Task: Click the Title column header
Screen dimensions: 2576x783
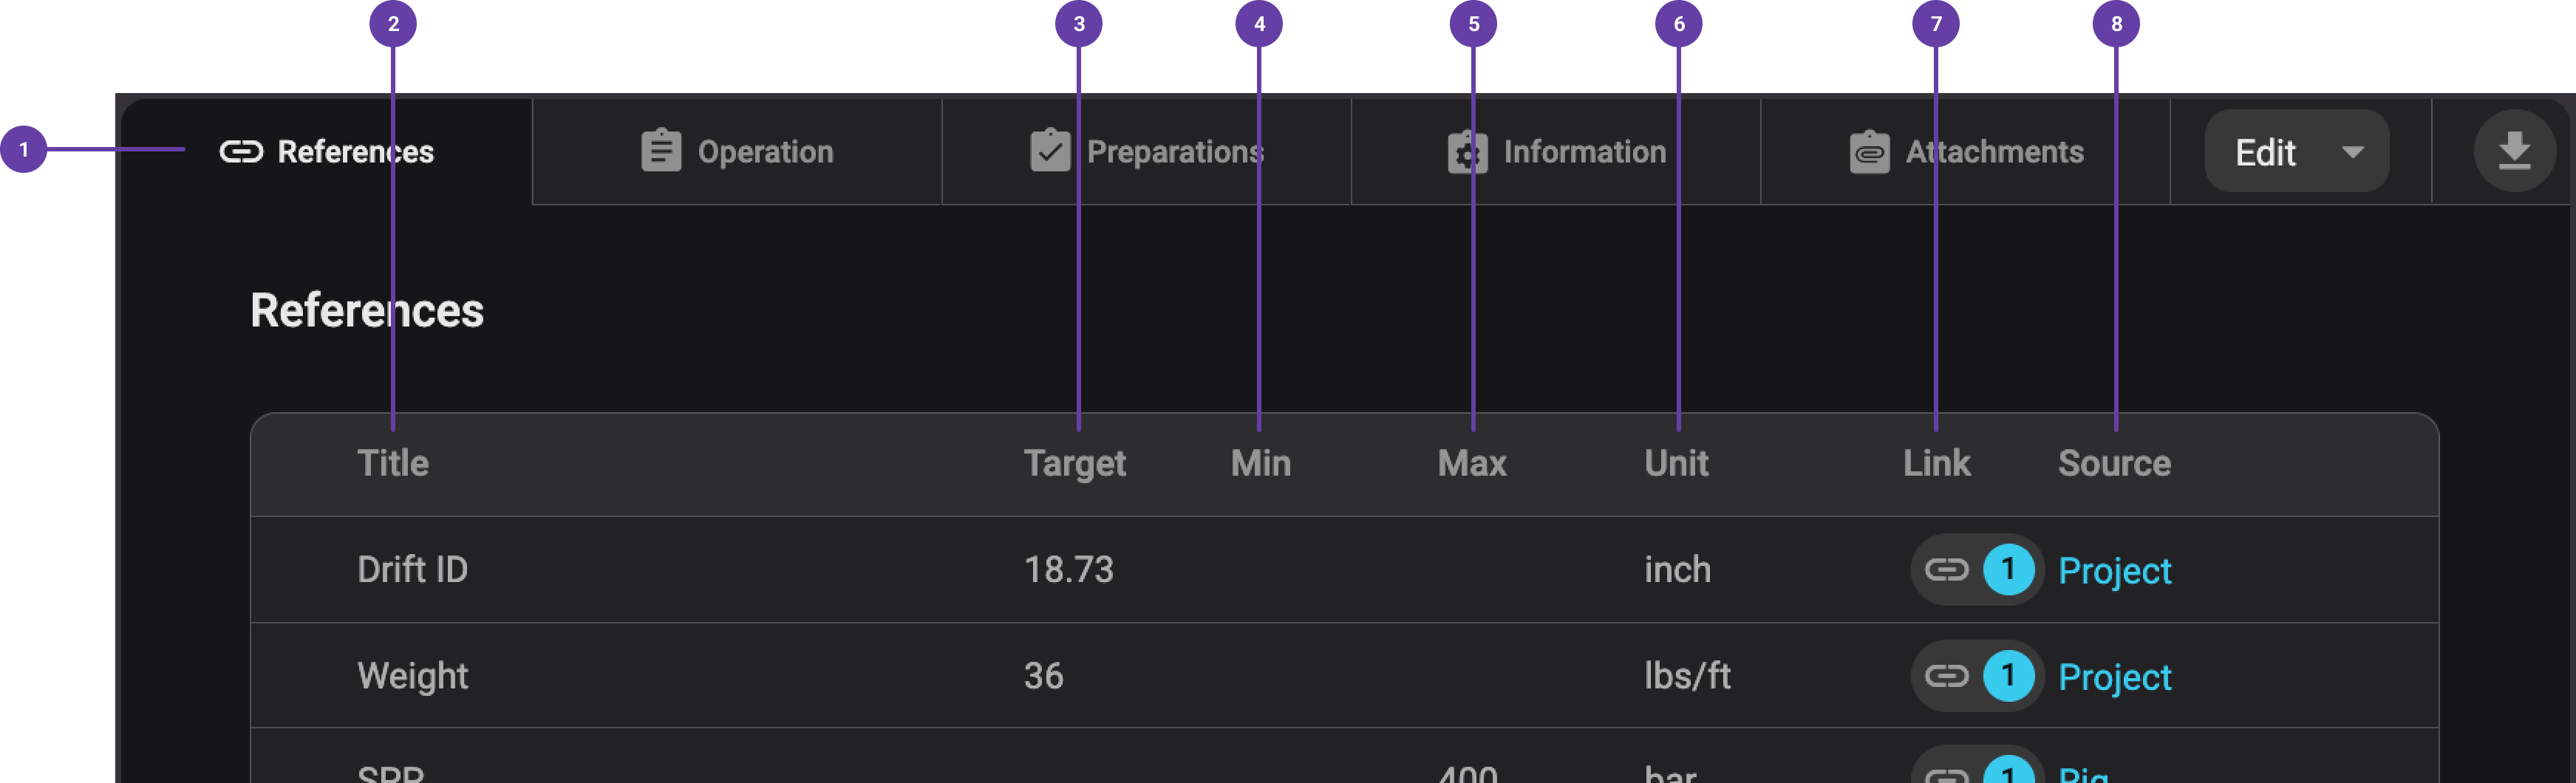Action: (x=393, y=463)
